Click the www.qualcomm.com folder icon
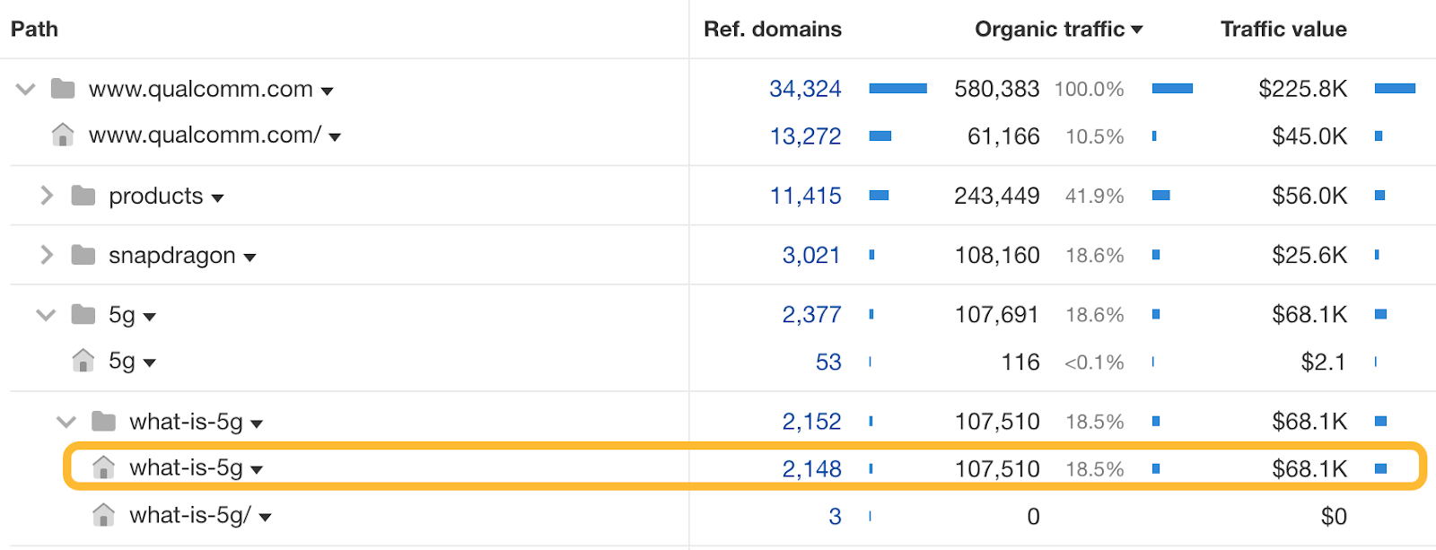 coord(63,88)
